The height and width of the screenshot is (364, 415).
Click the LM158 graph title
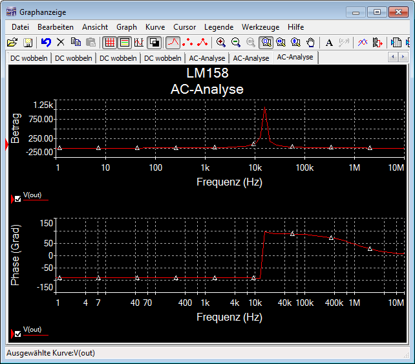click(207, 73)
